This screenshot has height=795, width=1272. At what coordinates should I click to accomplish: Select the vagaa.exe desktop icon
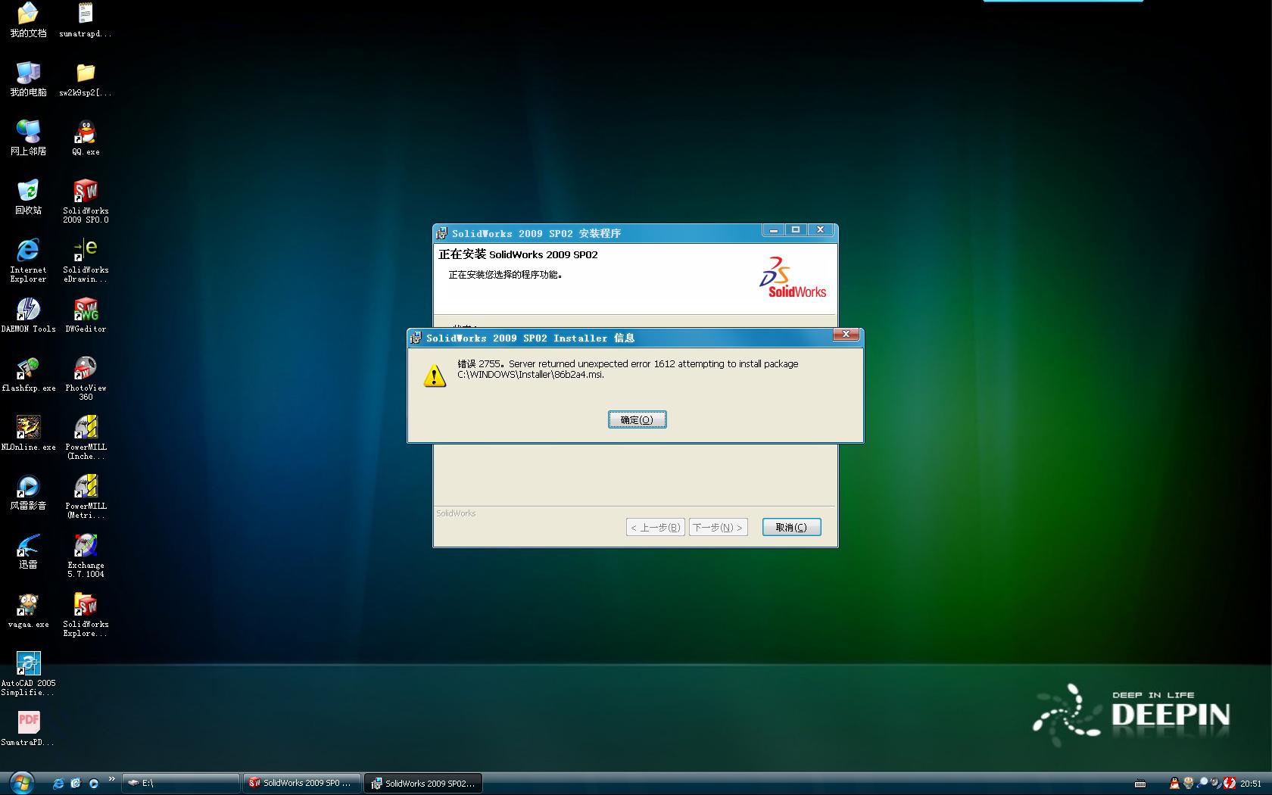28,610
